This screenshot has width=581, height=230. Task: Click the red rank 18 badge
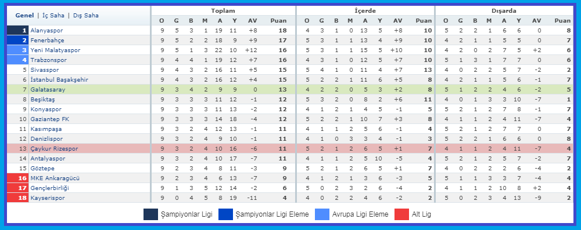(18, 198)
